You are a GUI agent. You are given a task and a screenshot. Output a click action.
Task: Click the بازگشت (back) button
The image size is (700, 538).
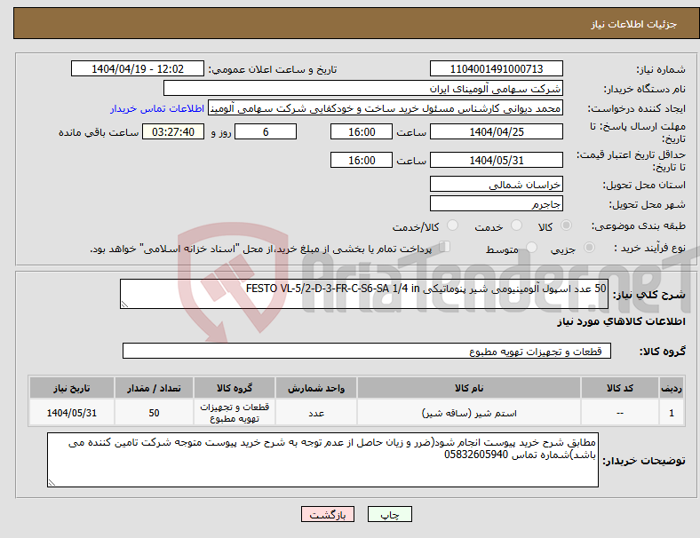pos(328,514)
